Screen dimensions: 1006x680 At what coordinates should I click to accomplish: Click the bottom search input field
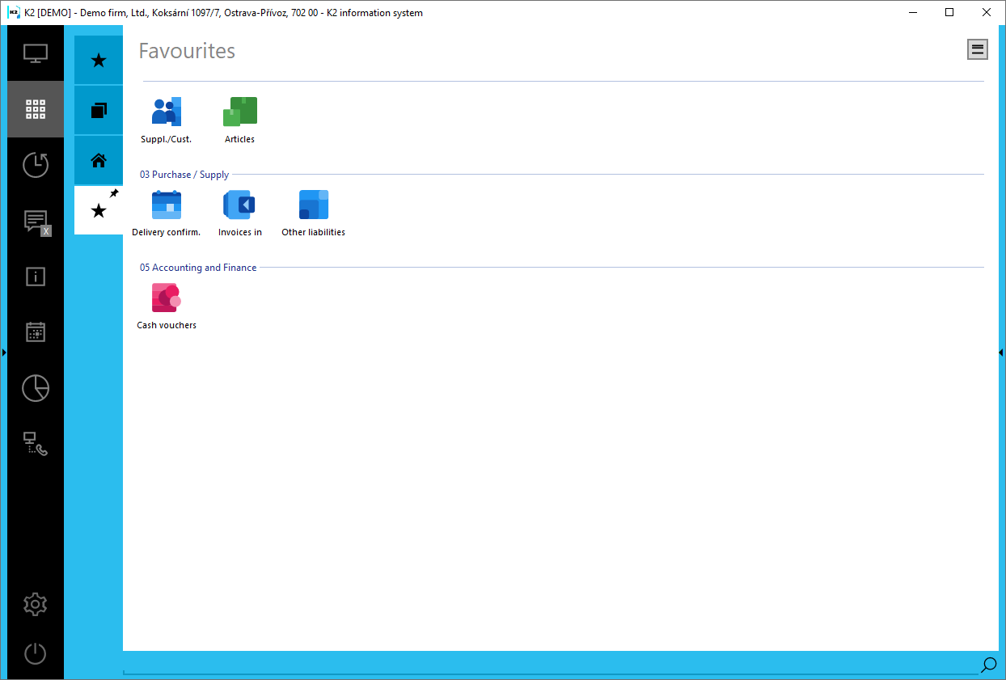(x=550, y=665)
